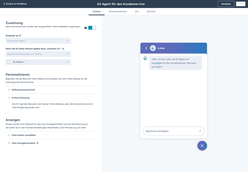Screen dimensions: 248x172
Task: Click the send paper-plane icon
Action: [200, 131]
